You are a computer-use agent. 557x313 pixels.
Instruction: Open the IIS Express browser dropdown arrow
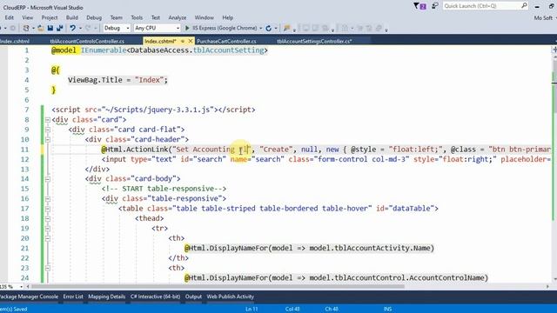coord(261,28)
